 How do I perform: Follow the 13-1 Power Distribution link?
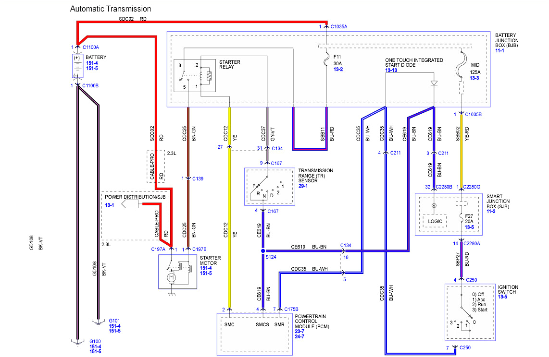pyautogui.click(x=110, y=205)
